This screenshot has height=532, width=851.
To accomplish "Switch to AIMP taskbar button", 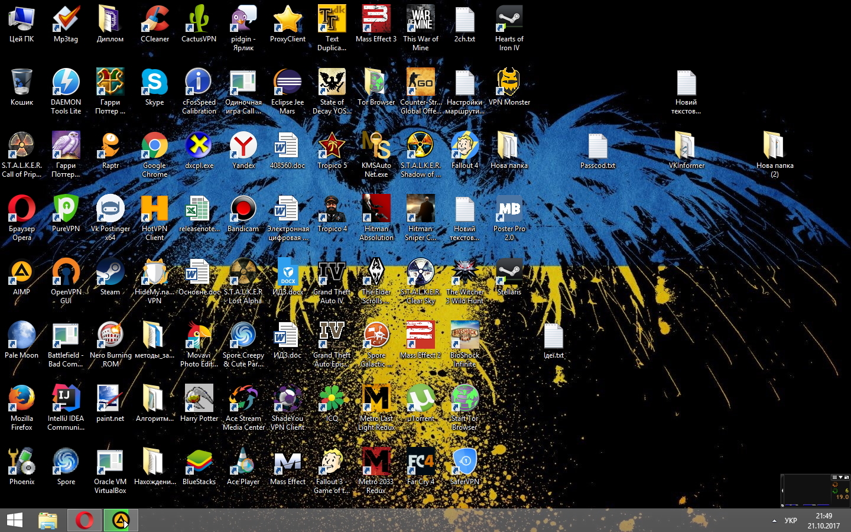I will point(121,520).
